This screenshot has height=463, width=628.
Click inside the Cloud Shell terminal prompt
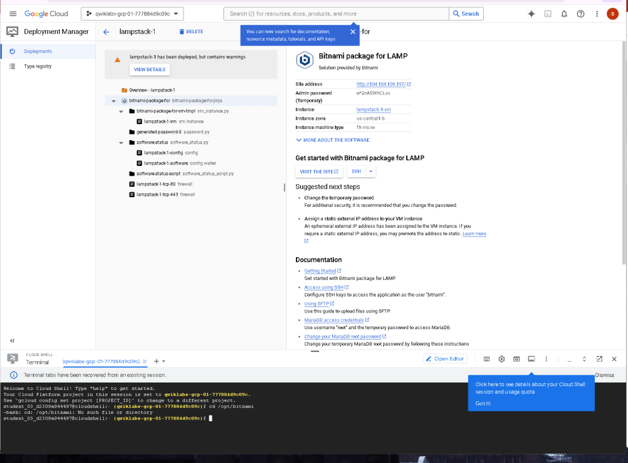pyautogui.click(x=211, y=418)
